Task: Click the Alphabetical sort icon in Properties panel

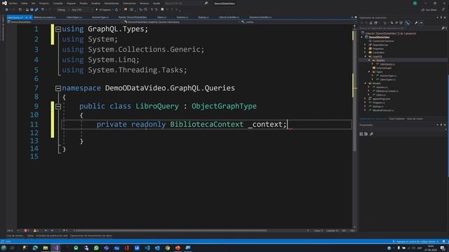Action: 366,134
